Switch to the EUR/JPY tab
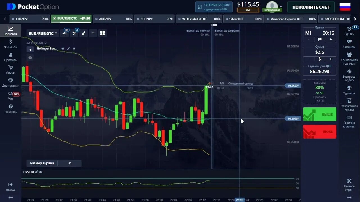 154,19
